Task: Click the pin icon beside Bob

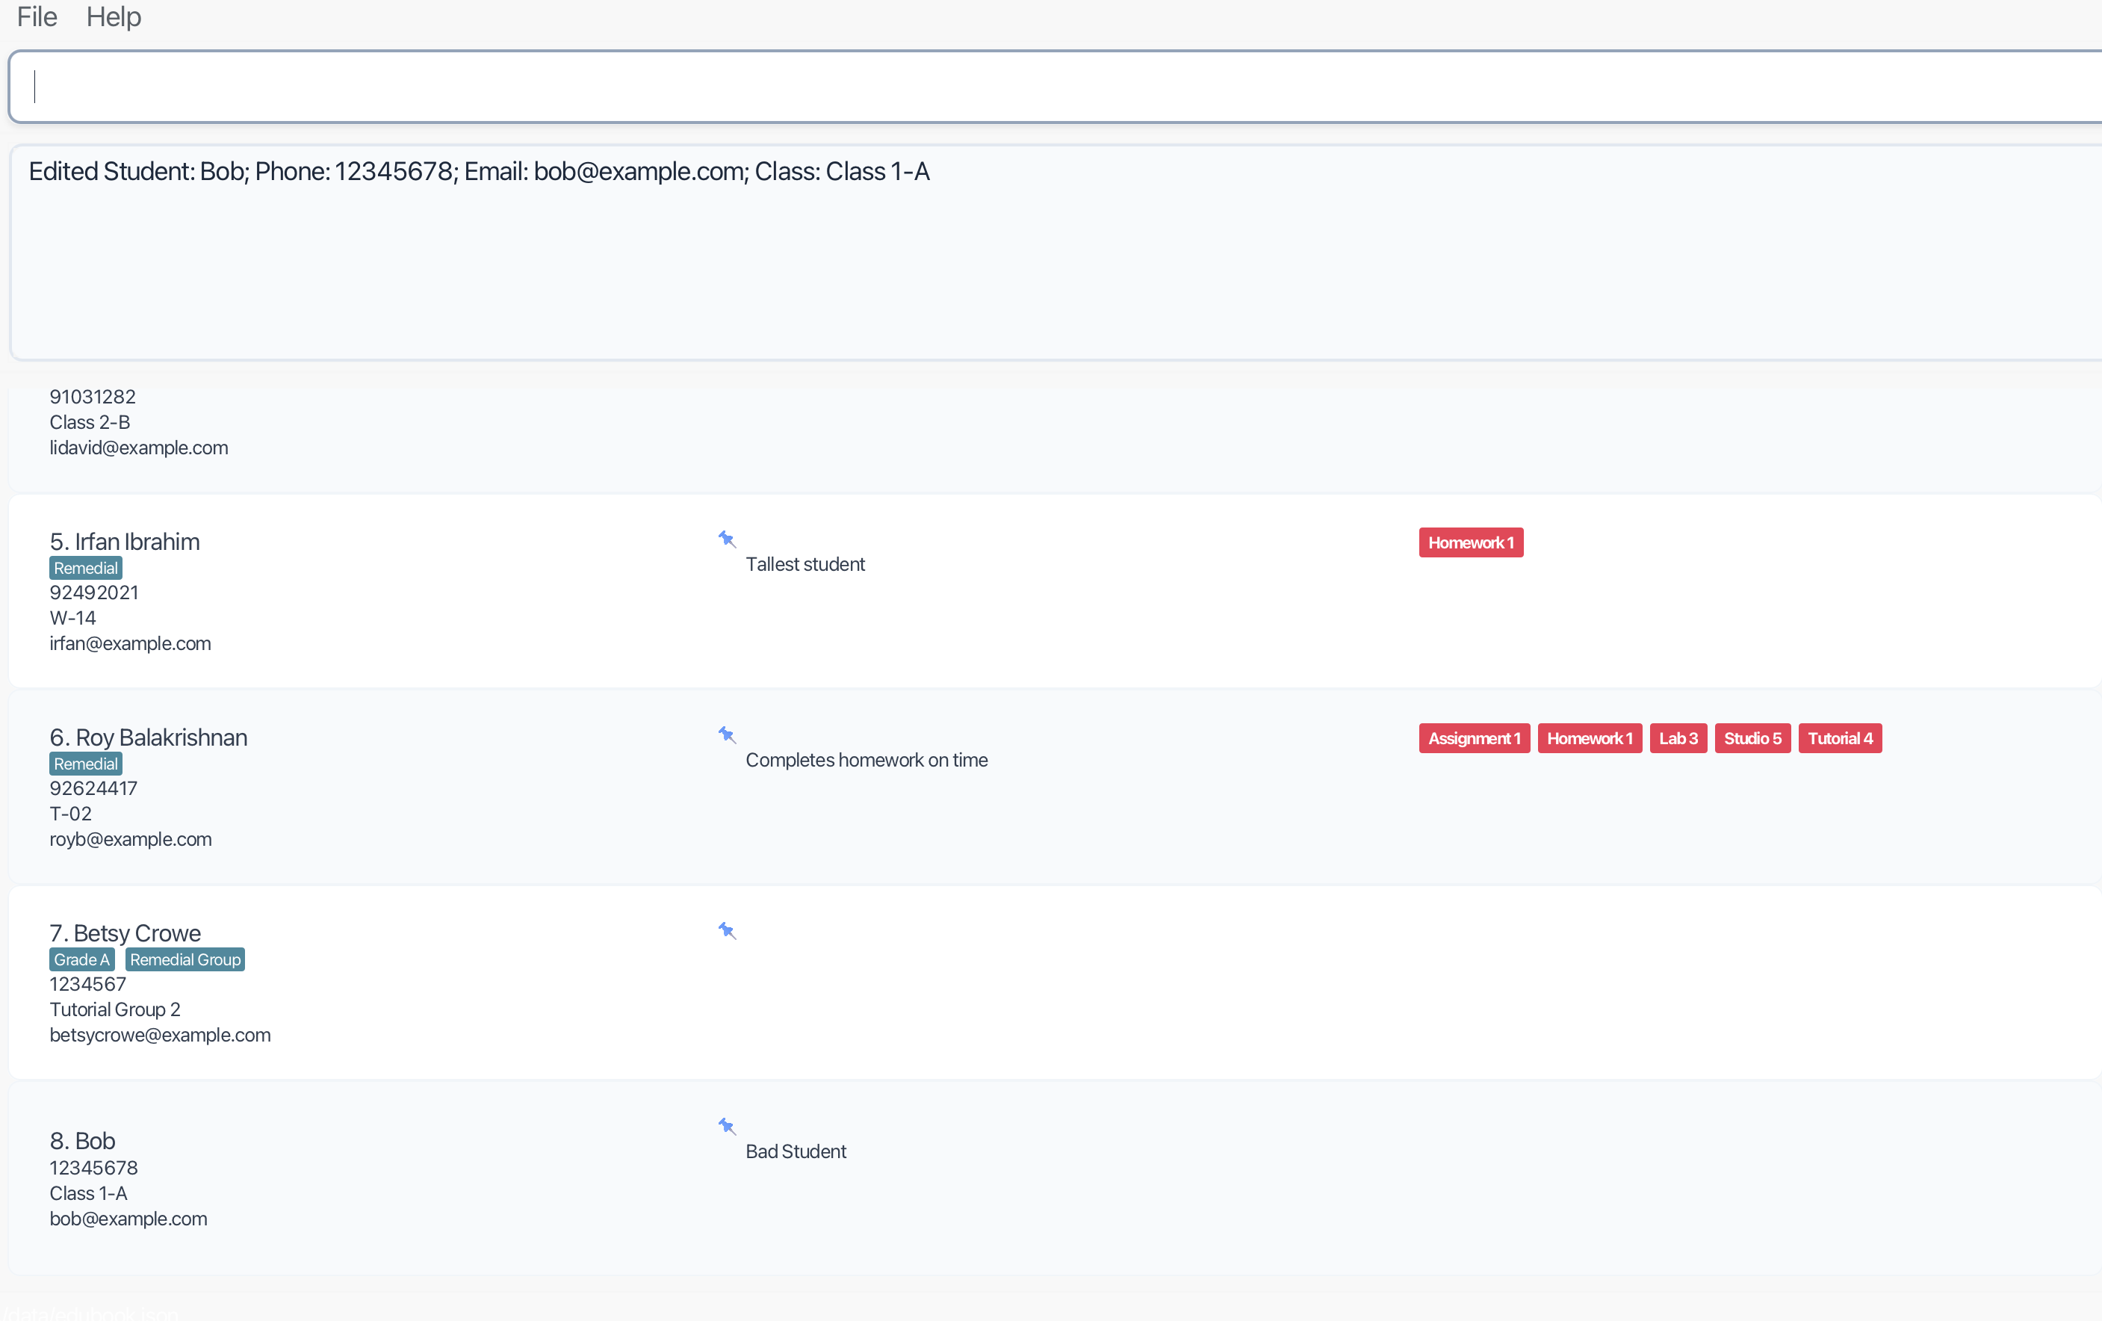Action: pos(726,1125)
